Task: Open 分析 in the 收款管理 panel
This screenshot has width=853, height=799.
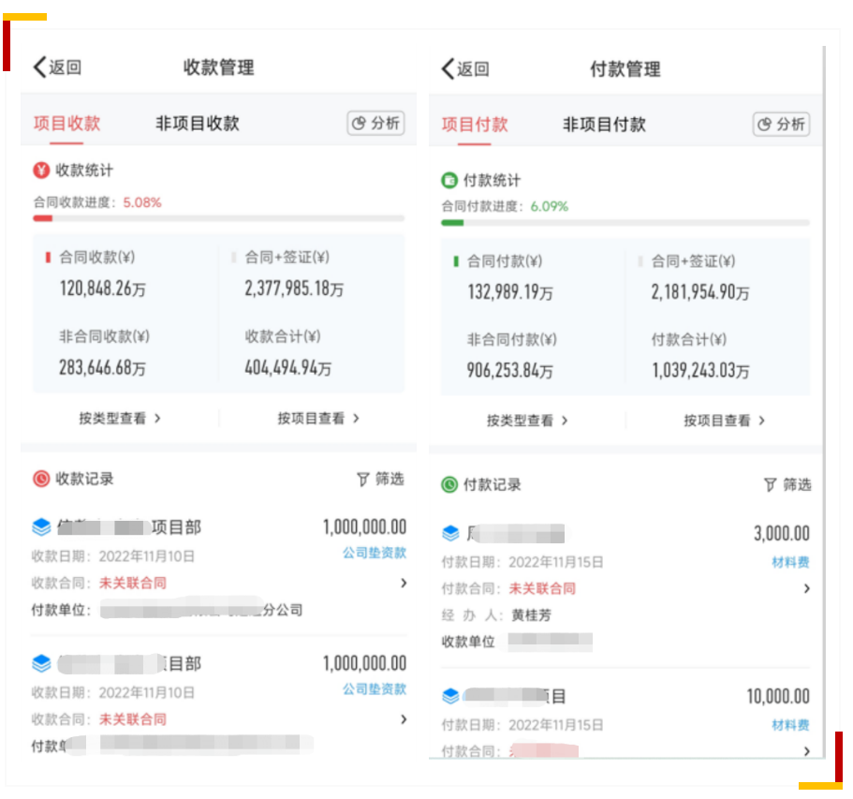Action: click(x=375, y=123)
